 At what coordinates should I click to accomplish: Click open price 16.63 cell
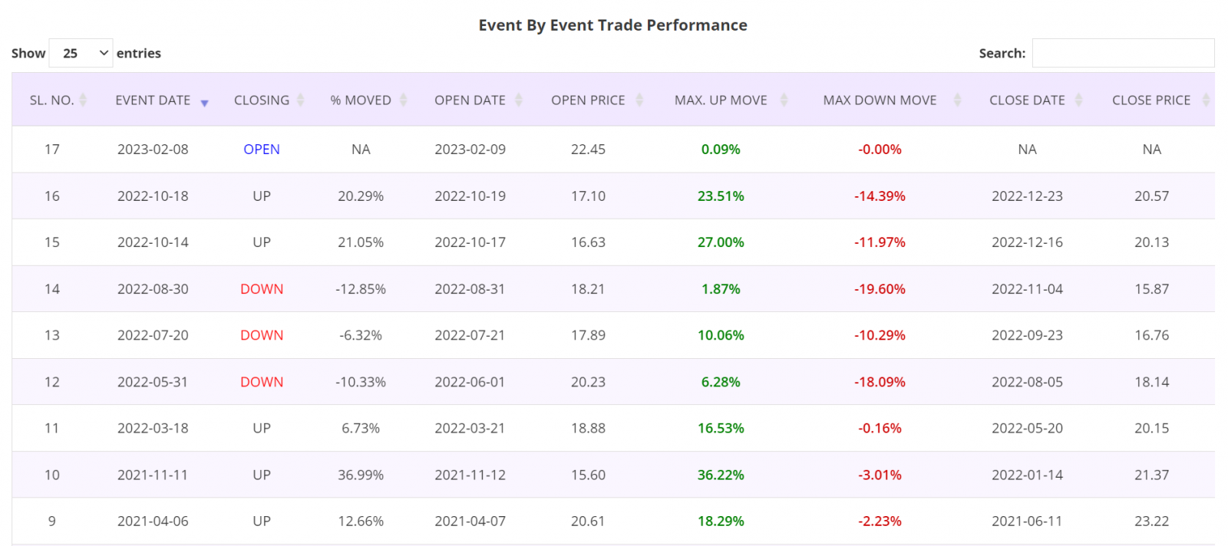point(588,242)
